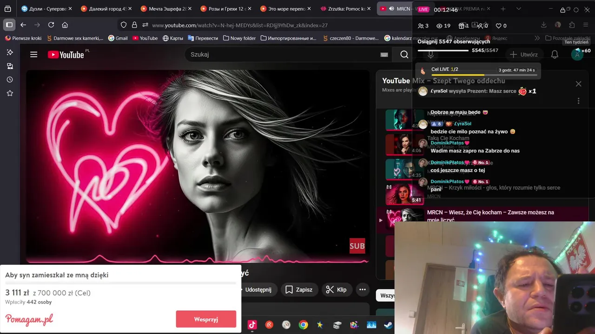The height and width of the screenshot is (334, 595).
Task: Switch to the Это море переполнится tab
Action: coord(284,9)
